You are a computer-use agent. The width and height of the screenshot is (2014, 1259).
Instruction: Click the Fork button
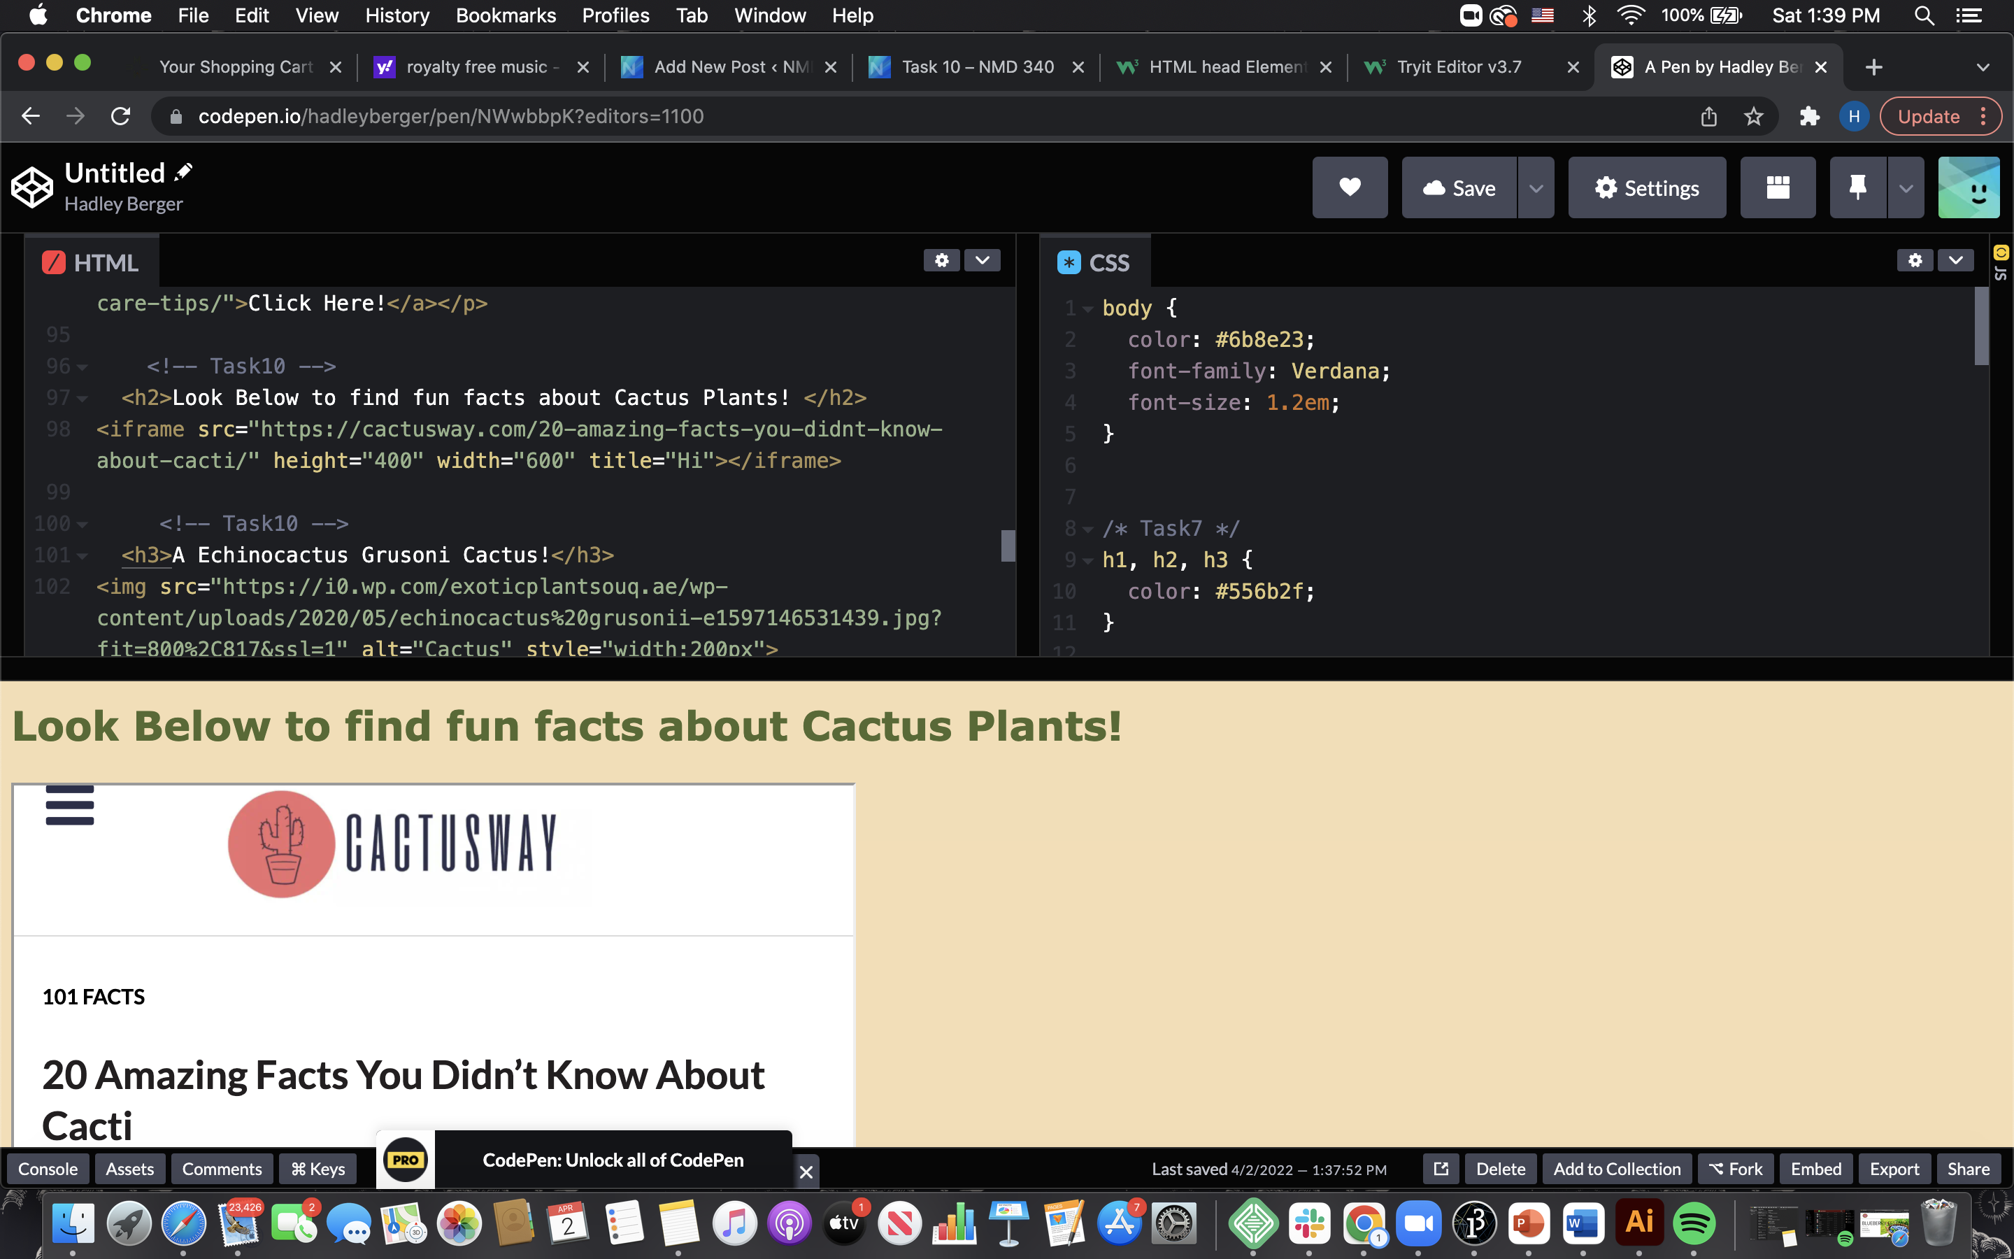(x=1735, y=1169)
